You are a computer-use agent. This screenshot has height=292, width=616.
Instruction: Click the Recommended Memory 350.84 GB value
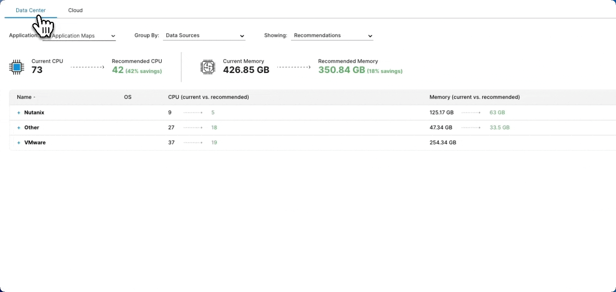click(x=342, y=70)
